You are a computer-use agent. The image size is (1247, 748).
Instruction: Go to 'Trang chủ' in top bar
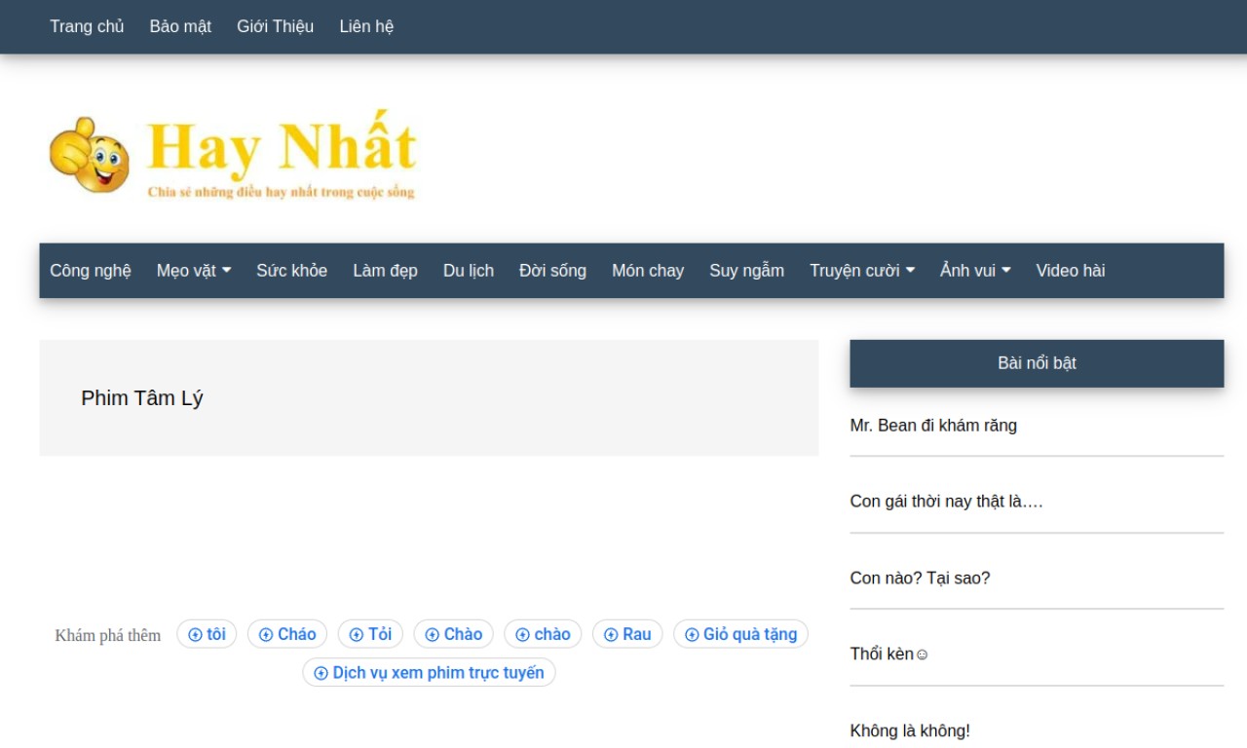click(x=87, y=26)
